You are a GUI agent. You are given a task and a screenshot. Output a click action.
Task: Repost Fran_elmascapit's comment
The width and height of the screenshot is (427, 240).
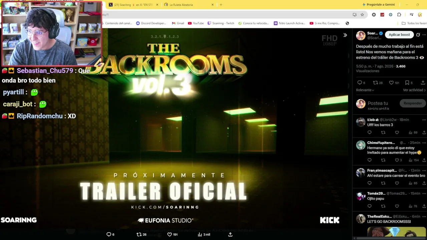[x=383, y=183]
